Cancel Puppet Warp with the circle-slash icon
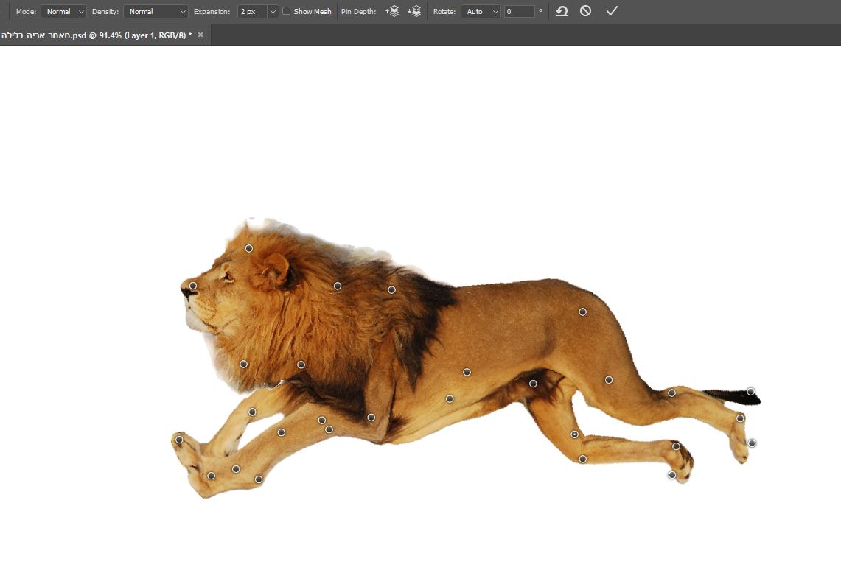The width and height of the screenshot is (841, 570). click(585, 11)
